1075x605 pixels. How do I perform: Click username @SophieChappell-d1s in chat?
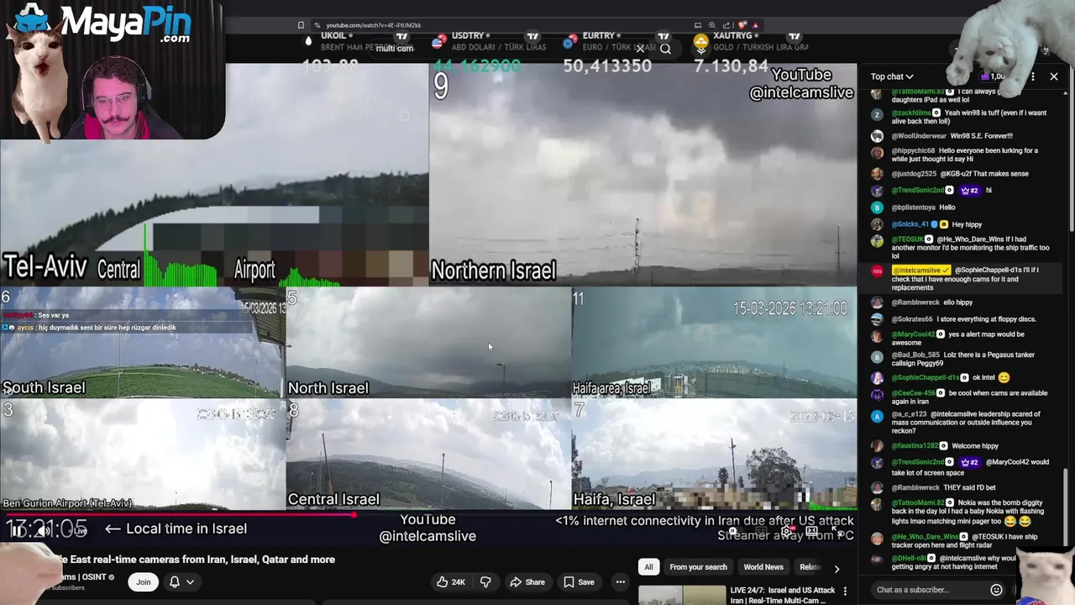(x=926, y=377)
